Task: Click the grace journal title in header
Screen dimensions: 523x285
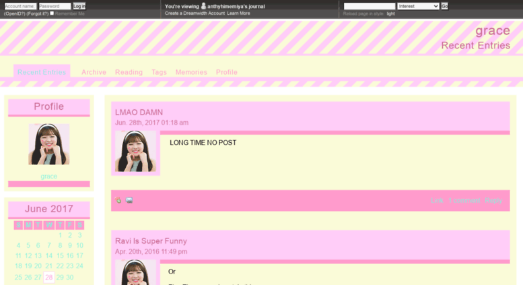Action: point(493,30)
